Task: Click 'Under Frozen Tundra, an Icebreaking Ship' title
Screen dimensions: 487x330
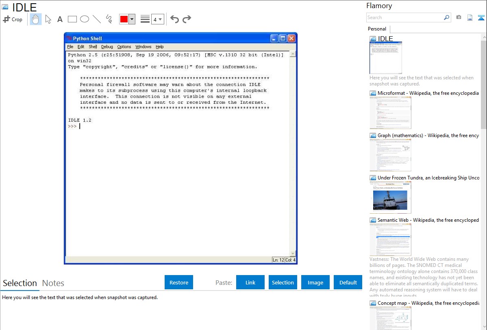Action: click(x=428, y=178)
